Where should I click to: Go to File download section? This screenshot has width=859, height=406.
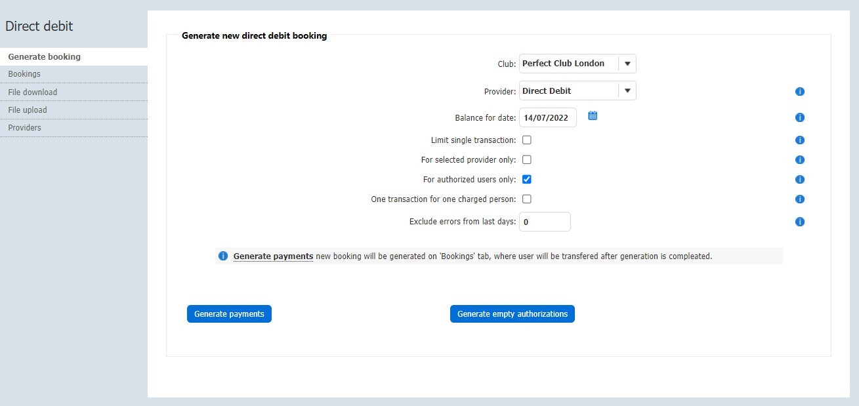click(33, 92)
